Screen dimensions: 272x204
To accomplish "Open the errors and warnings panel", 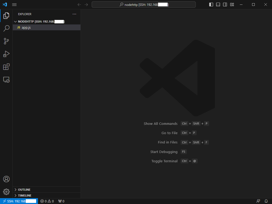I will (x=47, y=201).
